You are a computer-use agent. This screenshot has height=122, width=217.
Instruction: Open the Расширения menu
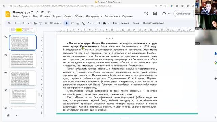tap(112, 16)
